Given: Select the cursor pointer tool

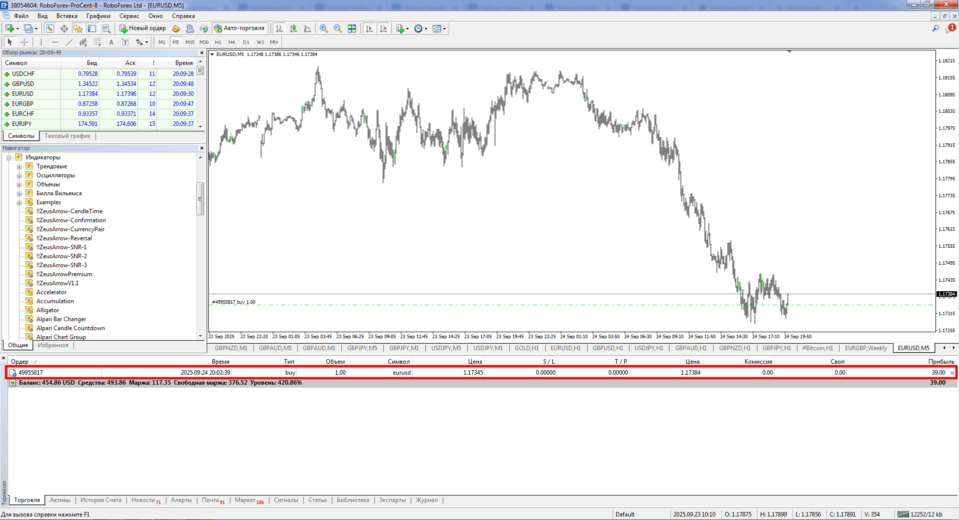Looking at the screenshot, I should (x=9, y=42).
